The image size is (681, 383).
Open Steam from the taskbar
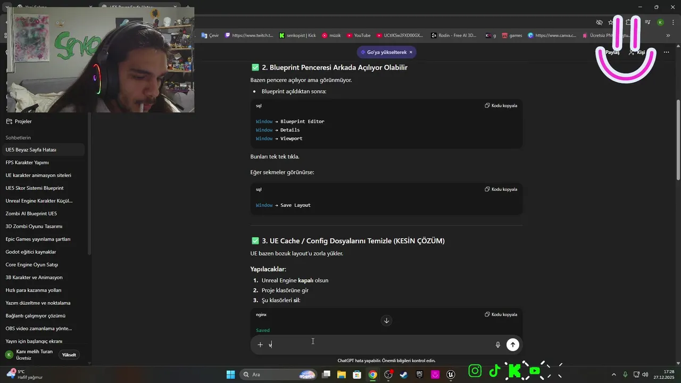404,374
